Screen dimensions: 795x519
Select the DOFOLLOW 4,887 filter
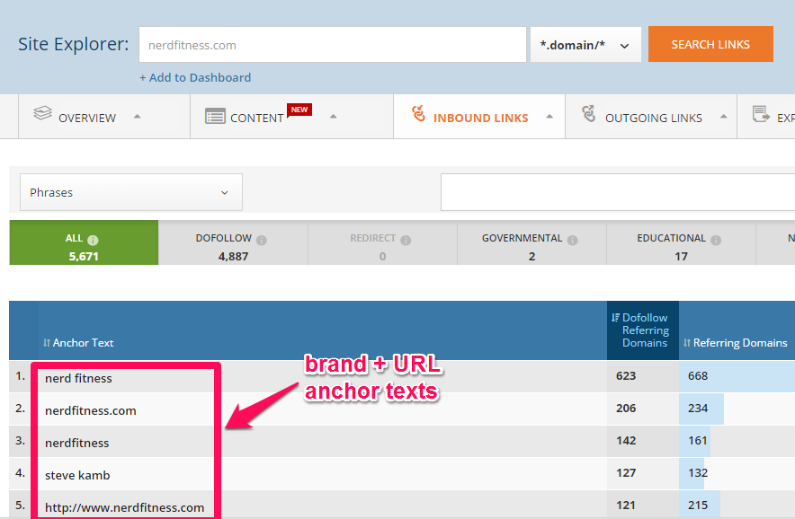point(233,242)
